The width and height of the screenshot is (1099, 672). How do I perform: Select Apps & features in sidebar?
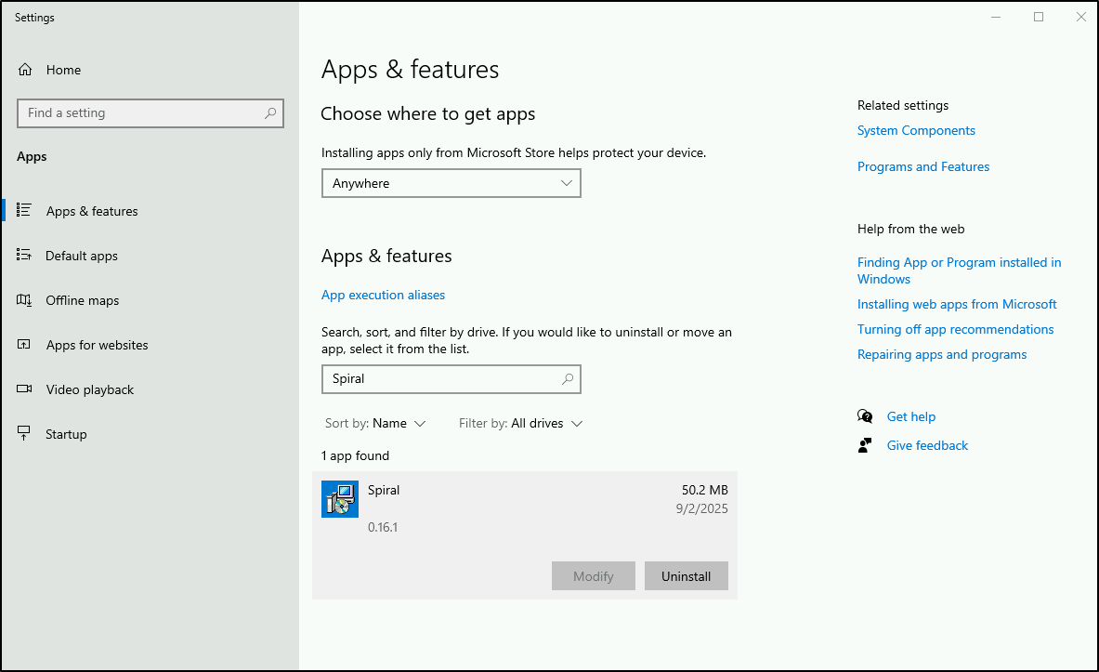click(92, 211)
